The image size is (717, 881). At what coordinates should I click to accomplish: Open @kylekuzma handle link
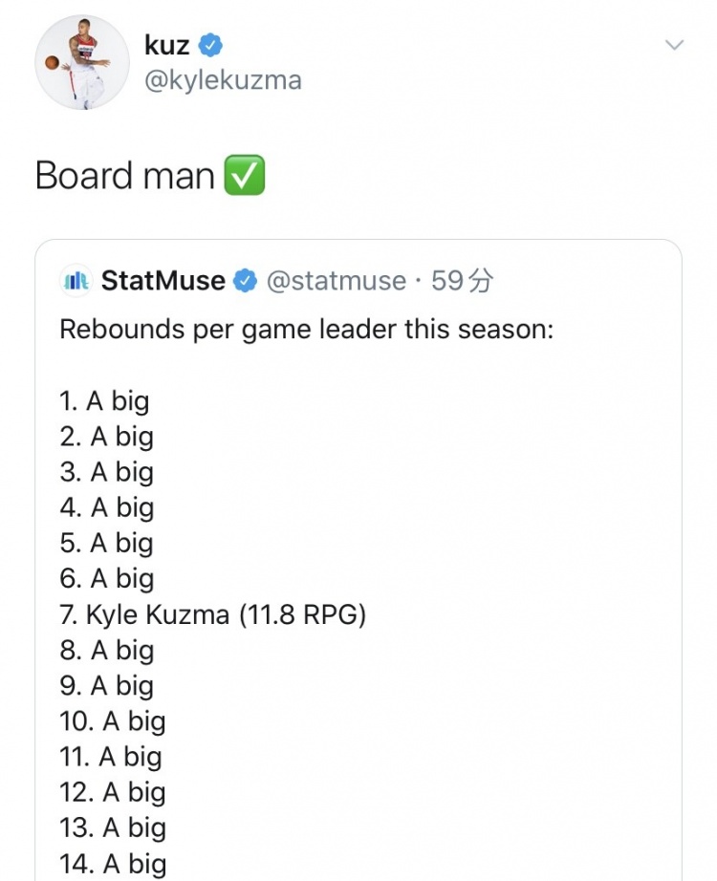tap(224, 79)
